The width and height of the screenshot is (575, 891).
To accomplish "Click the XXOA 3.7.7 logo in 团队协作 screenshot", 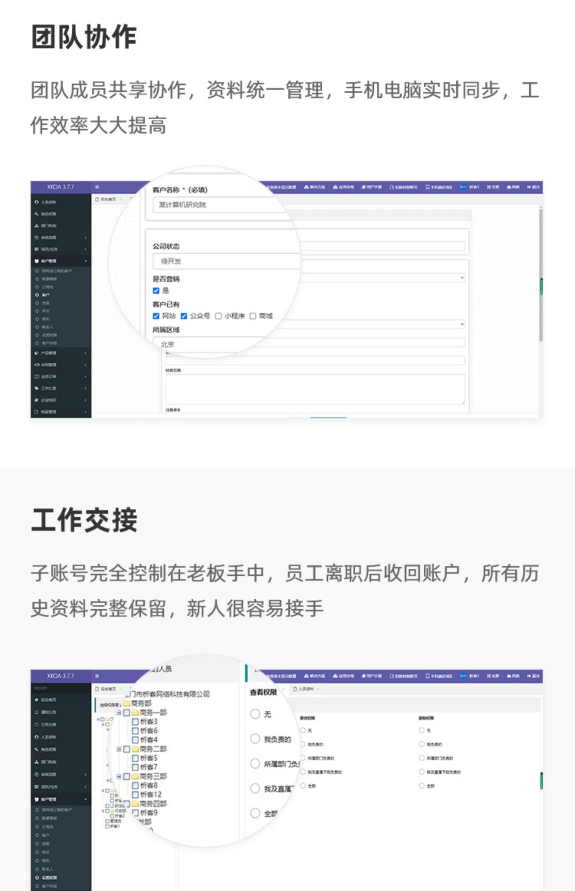I will (61, 187).
